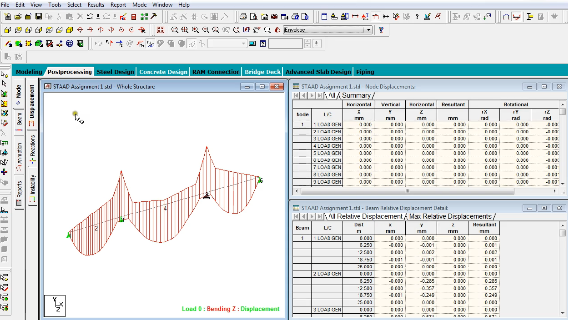Open the blank combo box in the third toolbar row

coord(243,43)
